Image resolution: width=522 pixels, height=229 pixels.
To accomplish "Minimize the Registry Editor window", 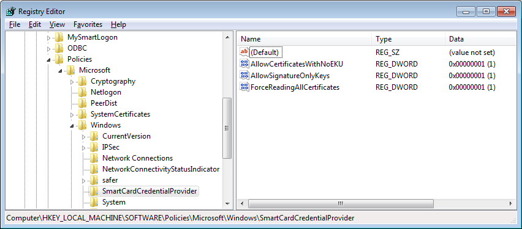I will pyautogui.click(x=466, y=12).
